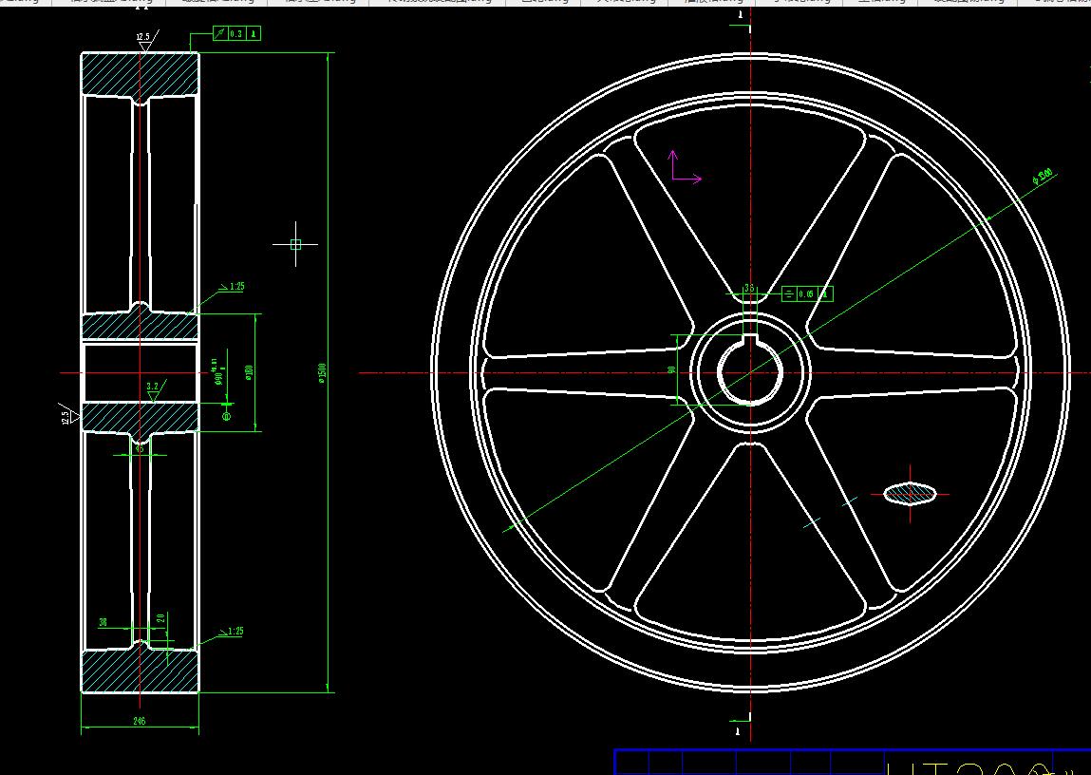Viewport: 1091px width, 775px height.
Task: Select the diagonal ø1500 dimension text in front view
Action: pos(1043,176)
